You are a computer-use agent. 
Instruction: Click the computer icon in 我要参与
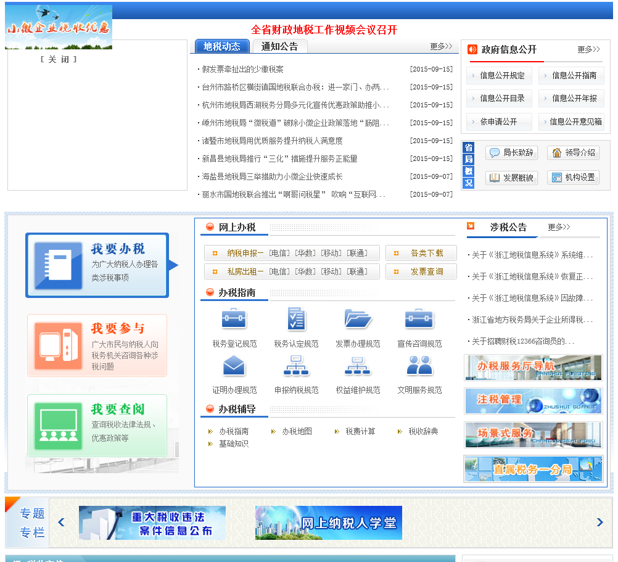click(x=59, y=345)
